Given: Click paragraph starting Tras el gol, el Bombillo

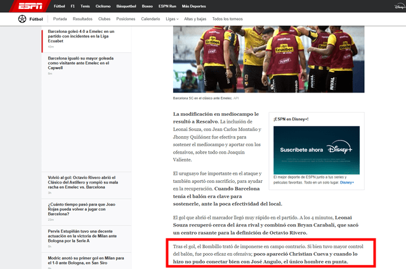Looking at the screenshot, I should (268, 254).
